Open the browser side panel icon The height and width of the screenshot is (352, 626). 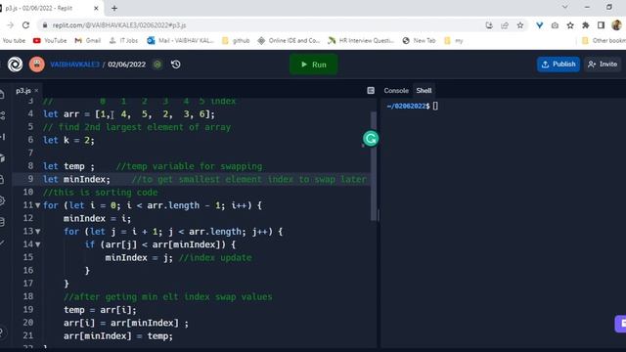pyautogui.click(x=601, y=25)
